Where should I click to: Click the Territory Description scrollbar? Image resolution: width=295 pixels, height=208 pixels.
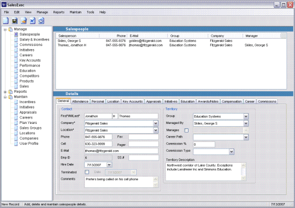click(243, 172)
